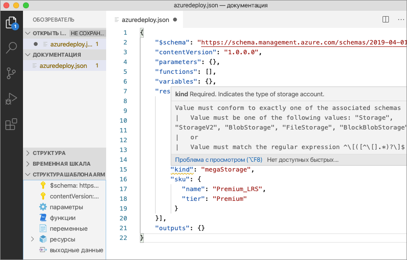Click the "outputs" key on line 21
The image size is (407, 260).
coord(172,228)
